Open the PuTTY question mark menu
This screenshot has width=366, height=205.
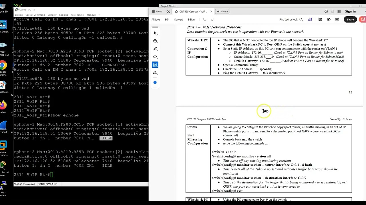coord(99,15)
